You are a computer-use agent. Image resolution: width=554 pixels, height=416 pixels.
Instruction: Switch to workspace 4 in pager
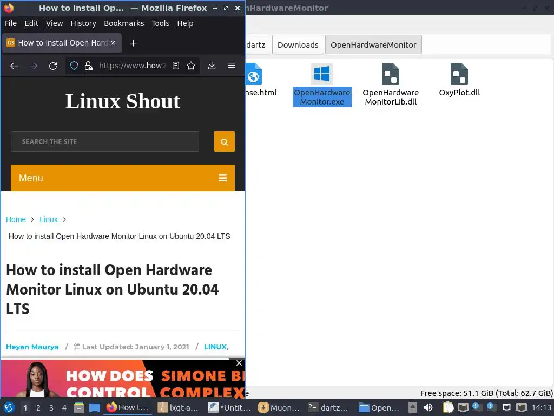point(64,408)
